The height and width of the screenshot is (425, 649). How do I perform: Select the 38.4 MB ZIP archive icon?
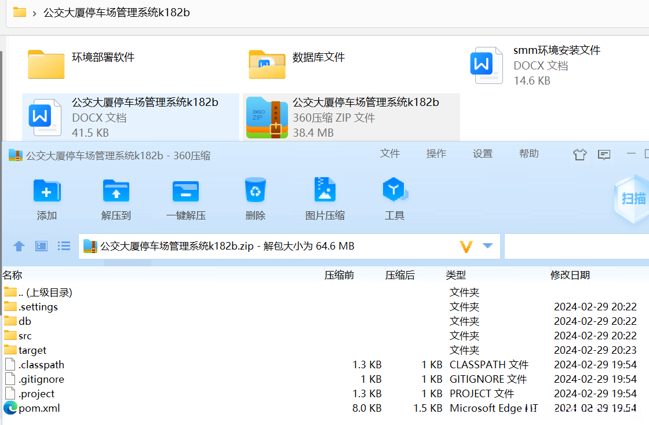tap(267, 118)
